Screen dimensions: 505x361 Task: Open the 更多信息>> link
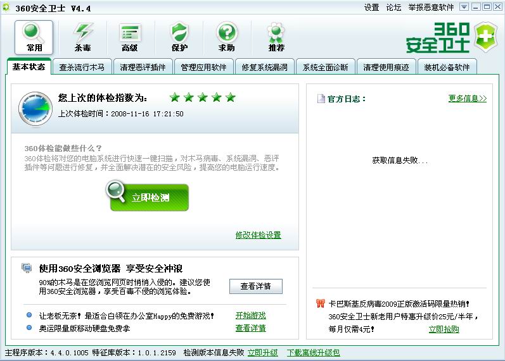[468, 98]
